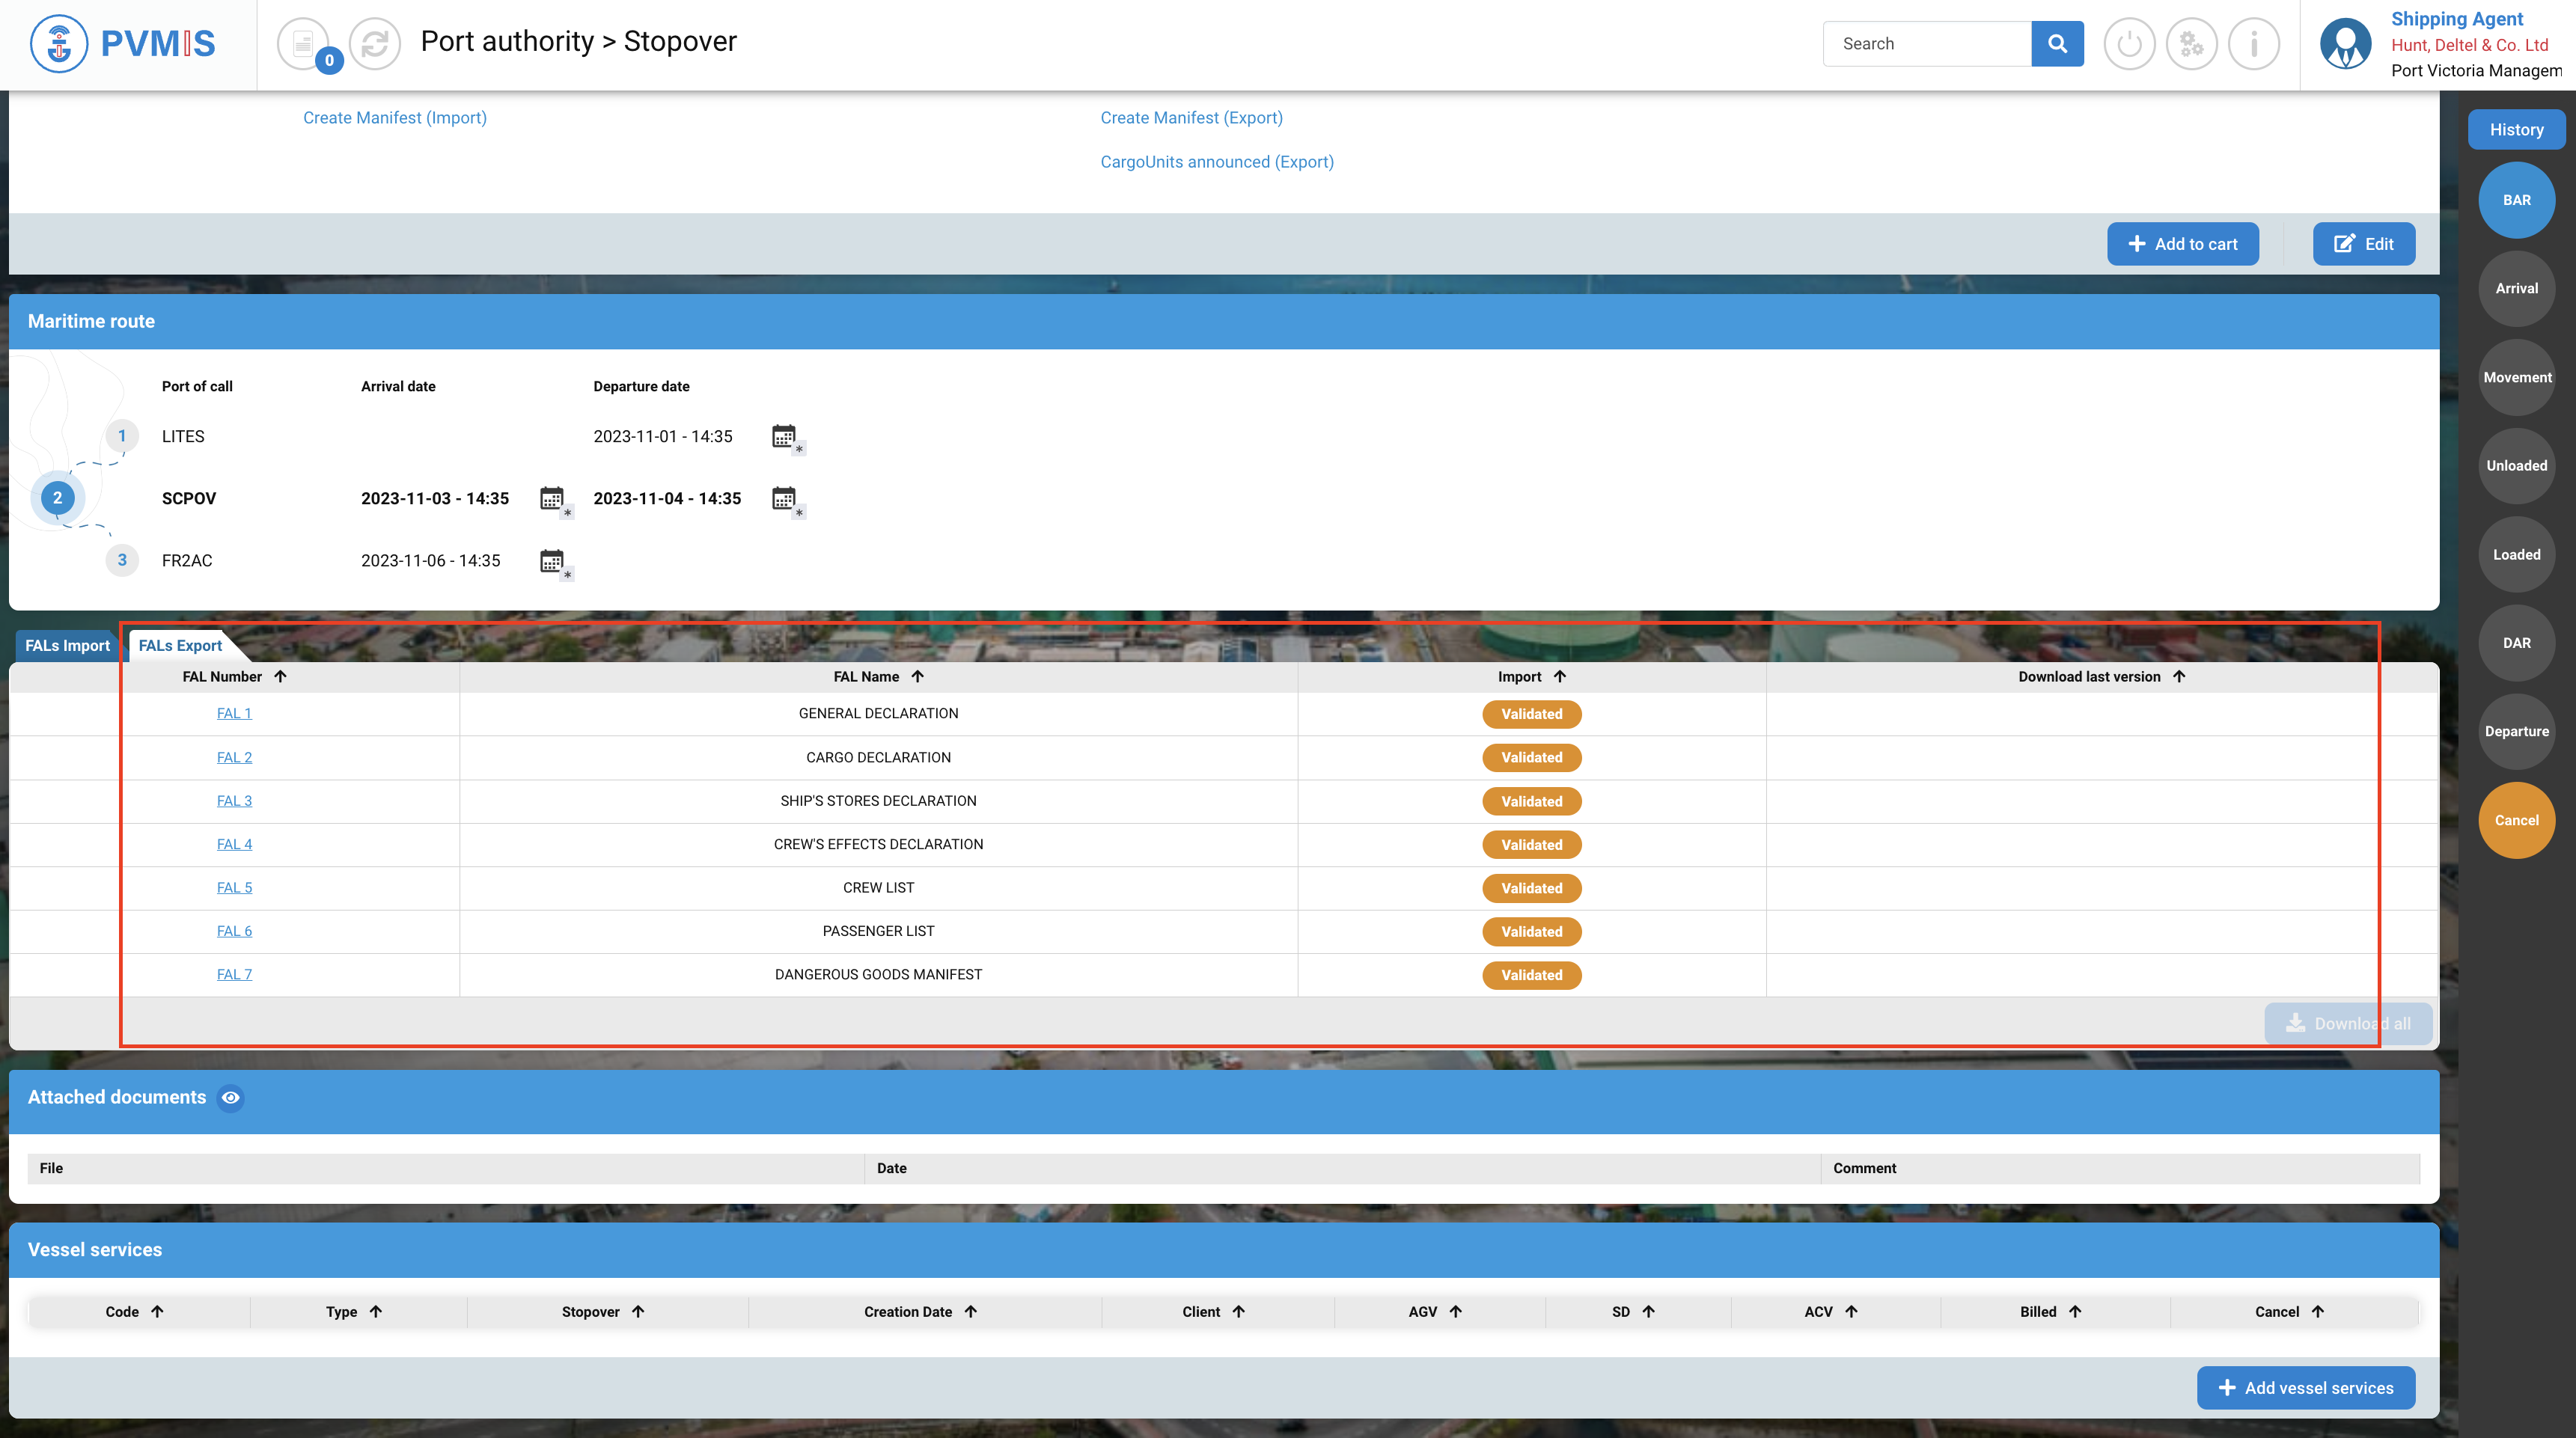The height and width of the screenshot is (1438, 2576).
Task: Open the gears settings icon
Action: [2191, 44]
